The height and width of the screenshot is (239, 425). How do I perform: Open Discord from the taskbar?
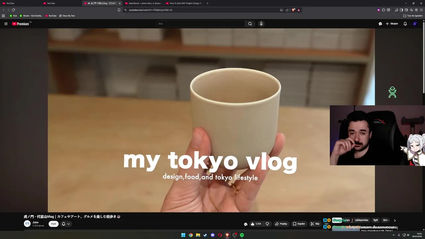(212, 235)
